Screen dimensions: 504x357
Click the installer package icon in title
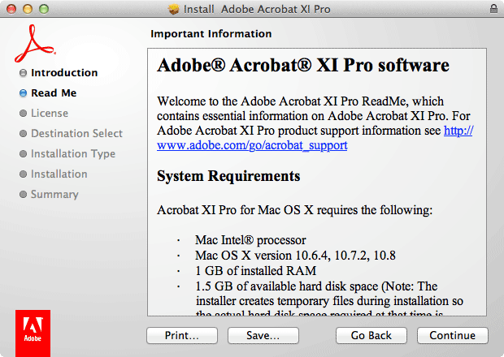174,9
